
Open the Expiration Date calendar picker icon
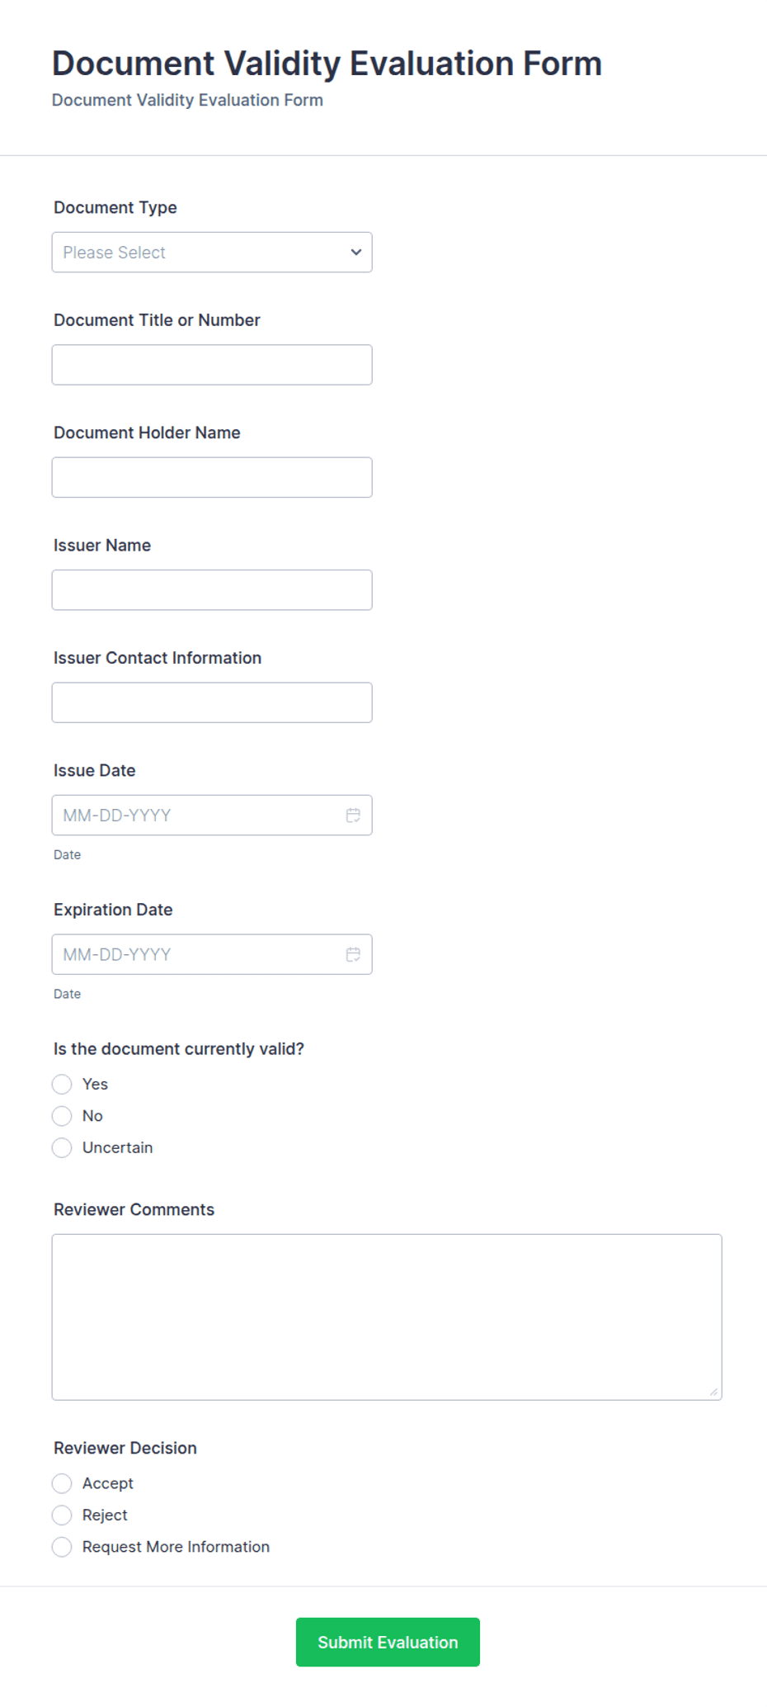click(353, 955)
